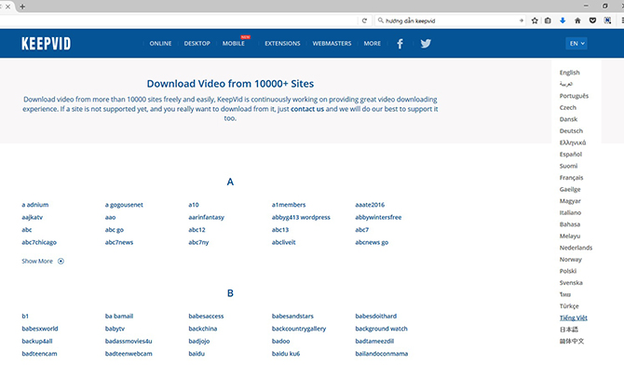The image size is (624, 365).
Task: Click the browser address bar
Action: point(178,20)
